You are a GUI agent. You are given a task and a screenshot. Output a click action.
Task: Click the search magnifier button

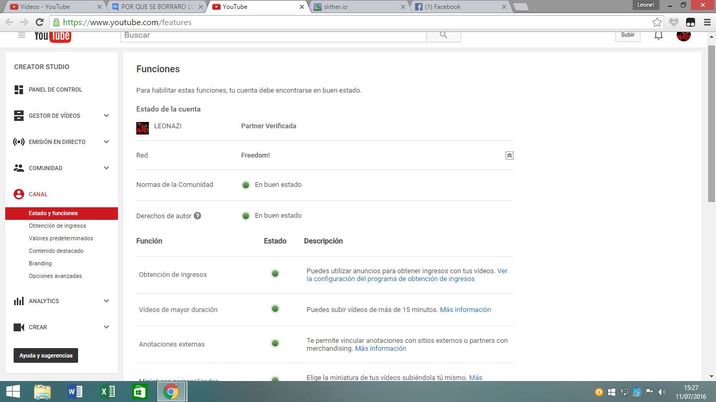(x=443, y=35)
